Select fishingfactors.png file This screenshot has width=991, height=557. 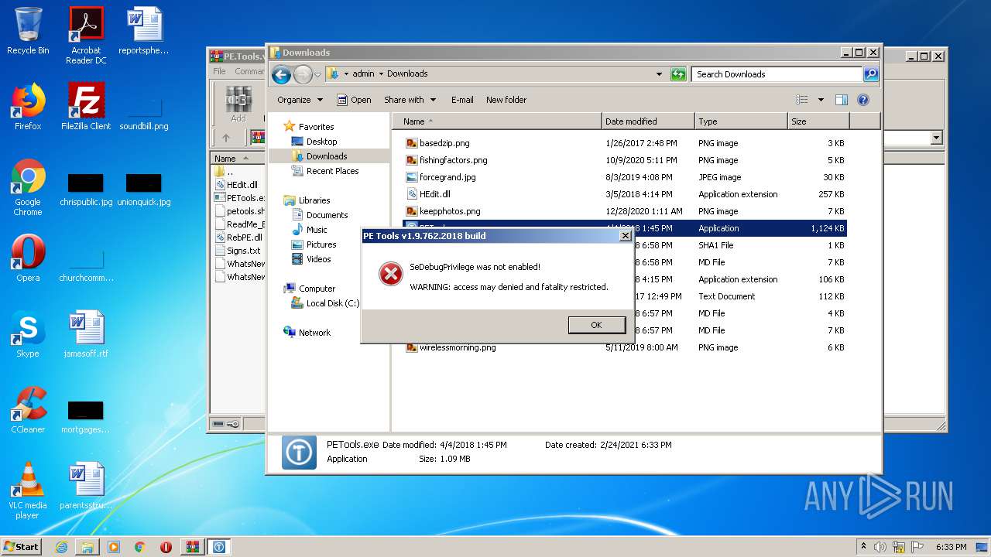tap(453, 160)
